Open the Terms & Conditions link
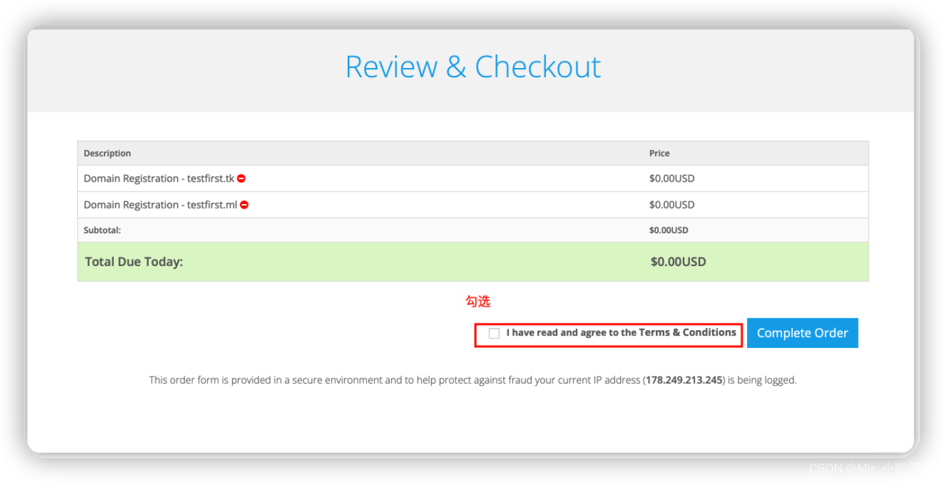 pos(688,332)
